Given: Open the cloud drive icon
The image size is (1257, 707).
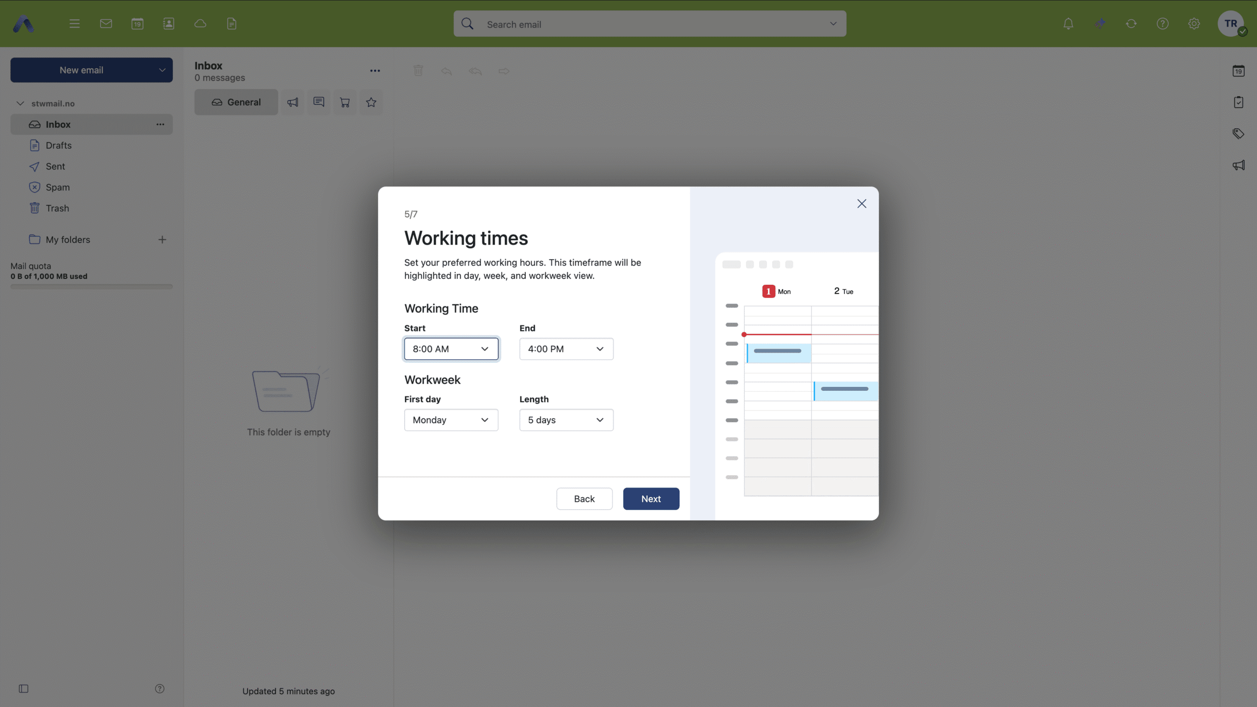Looking at the screenshot, I should coord(200,24).
